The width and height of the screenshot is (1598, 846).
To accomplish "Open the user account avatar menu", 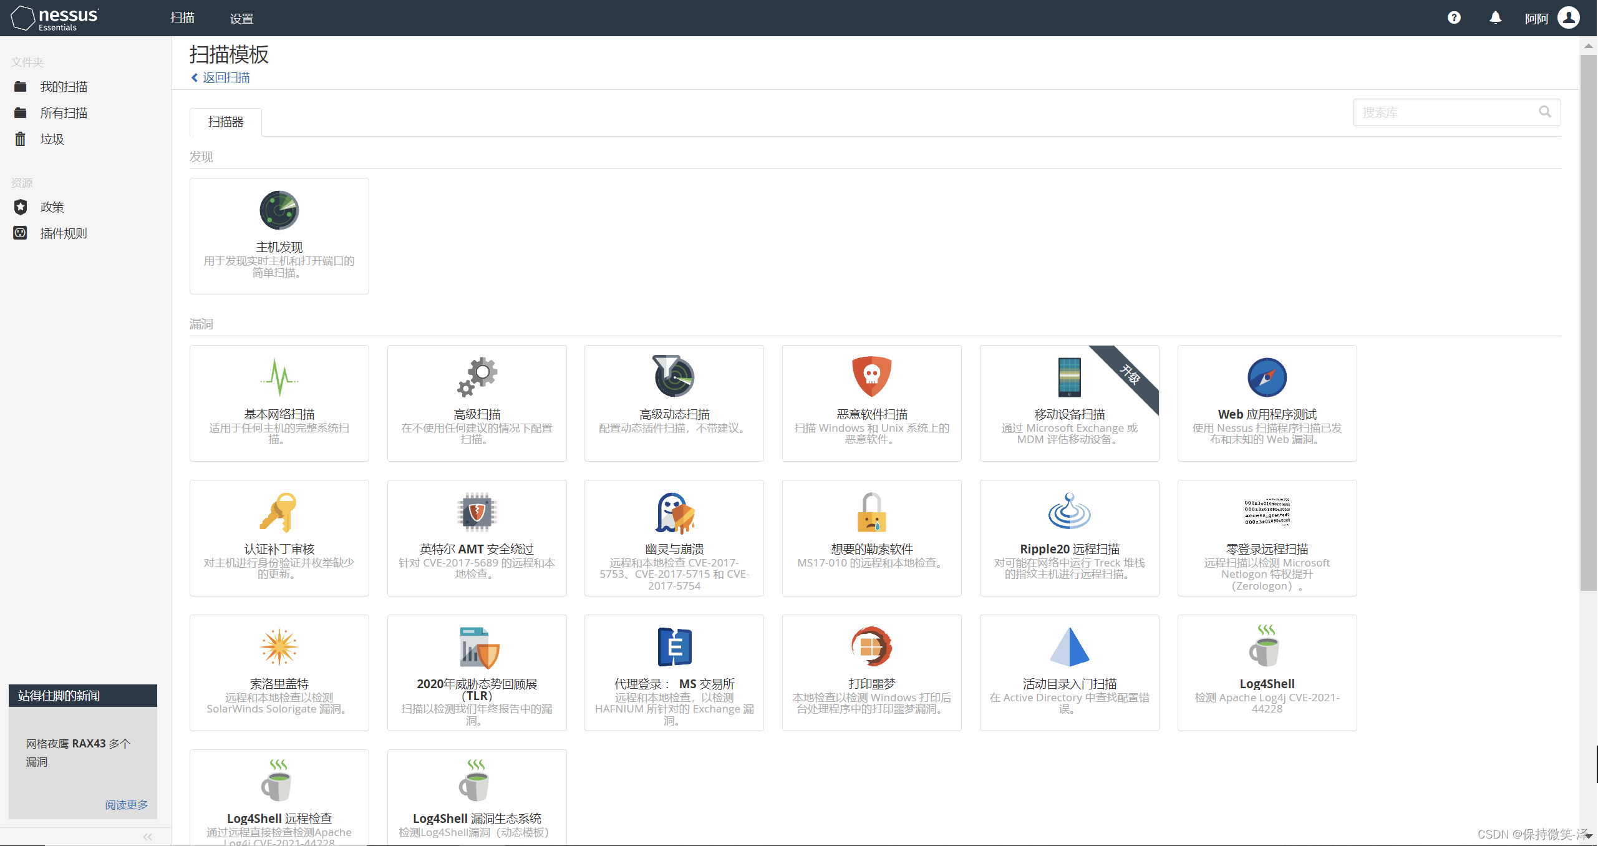I will (1568, 17).
